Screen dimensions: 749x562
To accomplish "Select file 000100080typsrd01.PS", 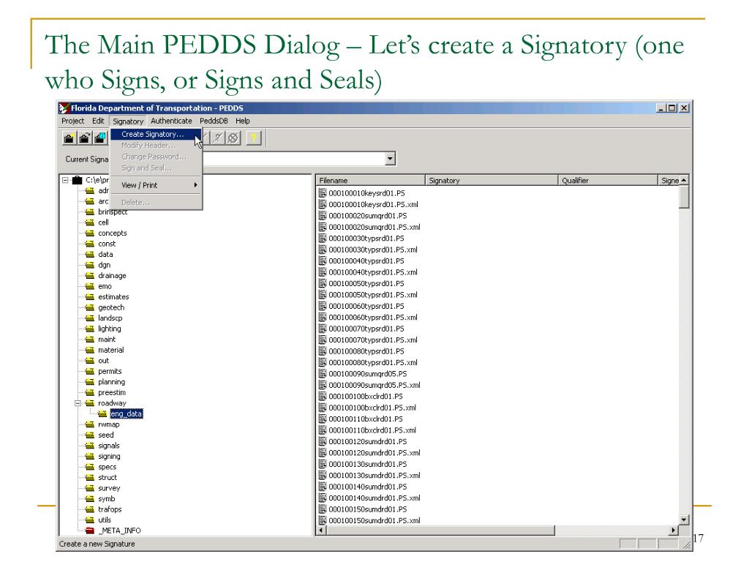I will (366, 351).
